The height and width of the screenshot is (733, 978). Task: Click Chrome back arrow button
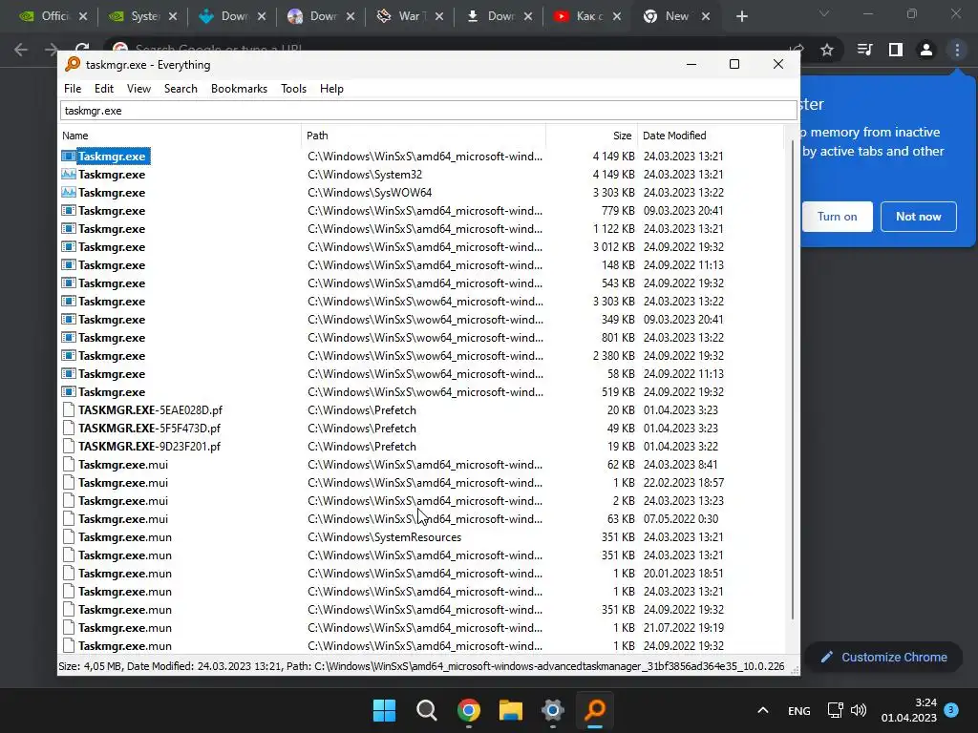[x=21, y=50]
